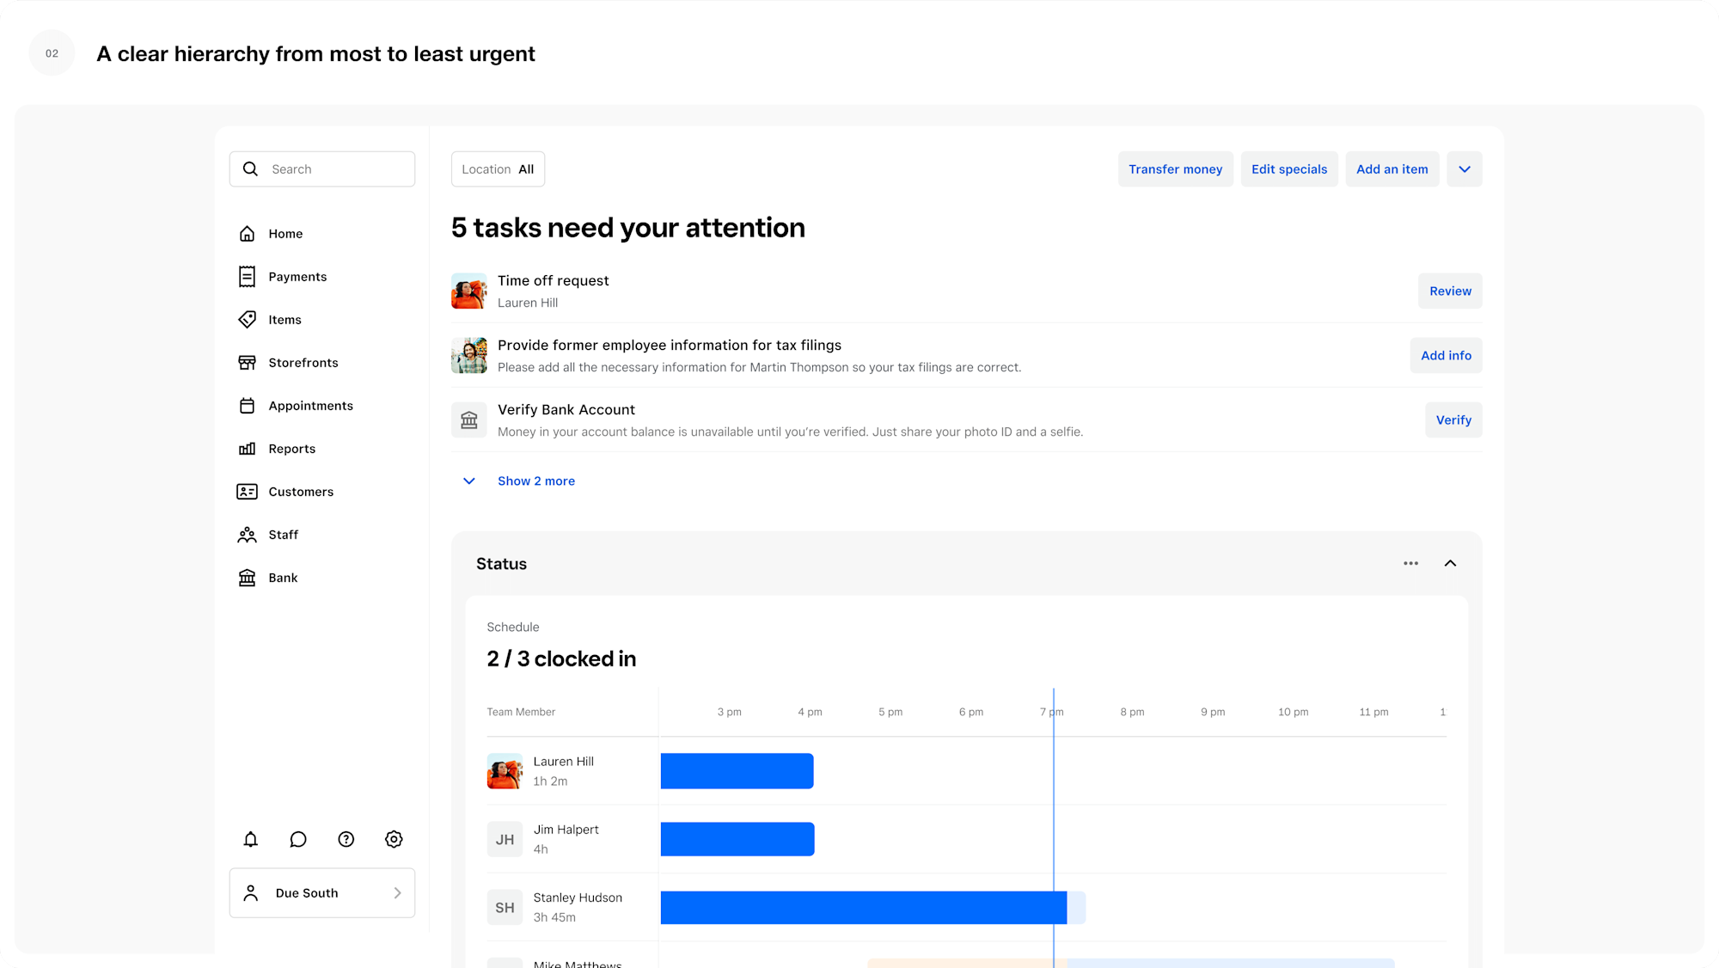Viewport: 1719px width, 968px height.
Task: Open Customers in sidebar
Action: coord(301,492)
